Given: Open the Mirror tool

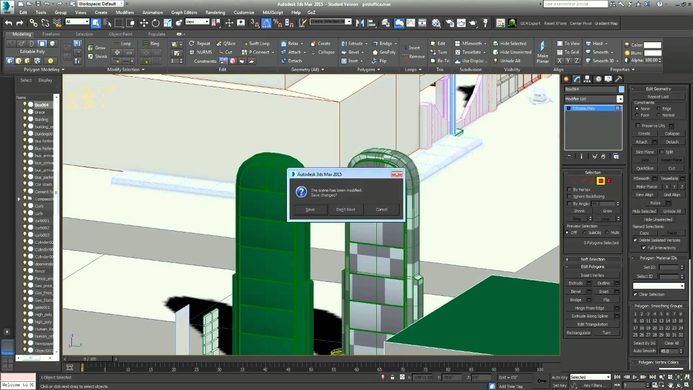Looking at the screenshot, I should pos(360,23).
